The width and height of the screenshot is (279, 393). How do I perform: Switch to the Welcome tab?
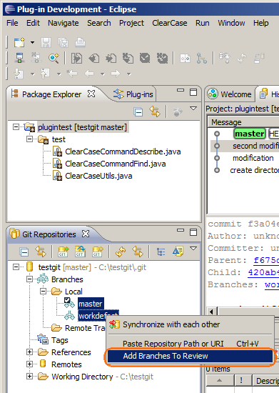[x=230, y=94]
